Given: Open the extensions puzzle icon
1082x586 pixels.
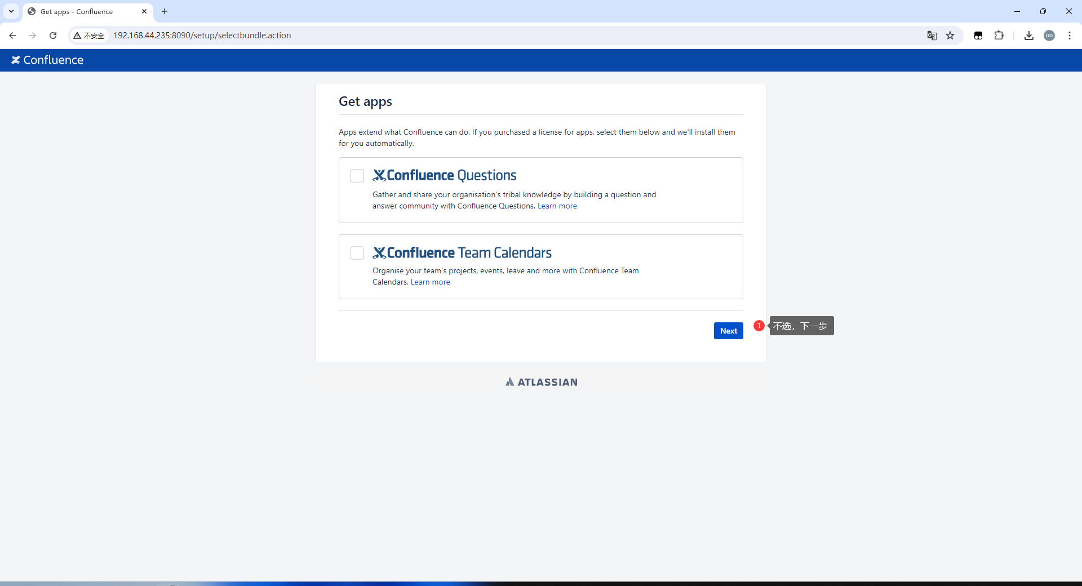Looking at the screenshot, I should click(x=999, y=35).
